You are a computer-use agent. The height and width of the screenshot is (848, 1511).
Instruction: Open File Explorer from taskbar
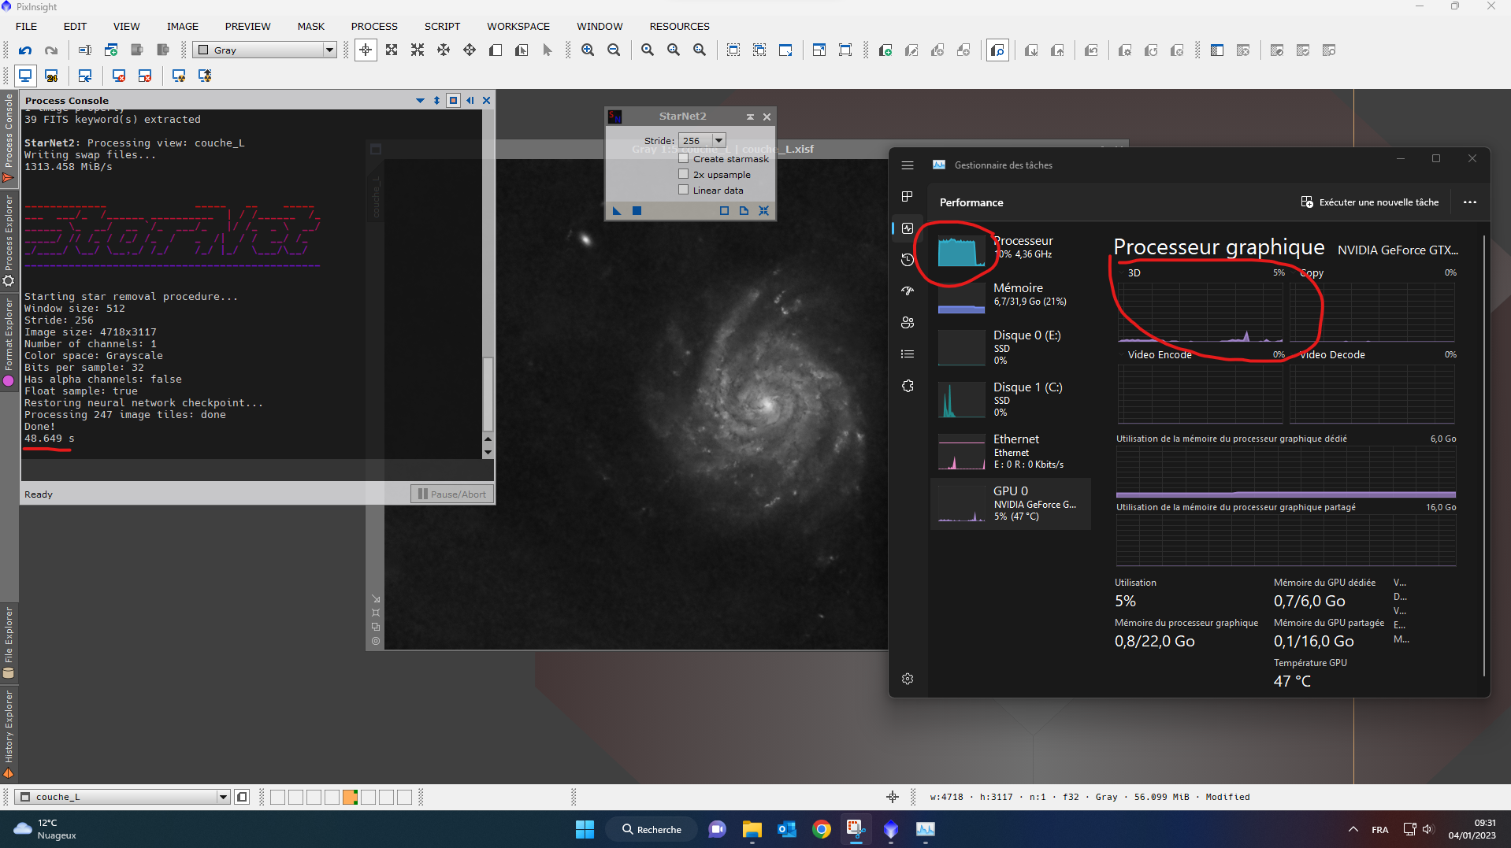coord(752,829)
